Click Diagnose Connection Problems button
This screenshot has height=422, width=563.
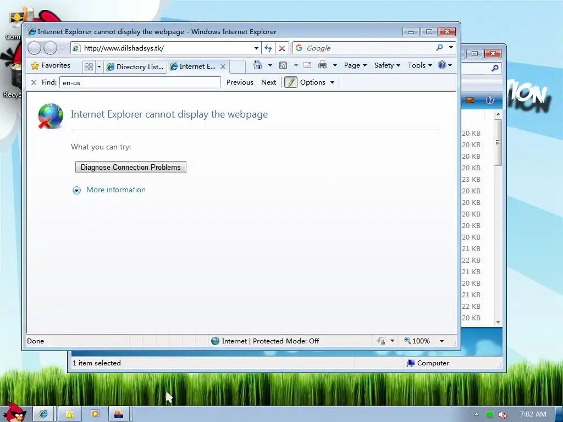(131, 167)
